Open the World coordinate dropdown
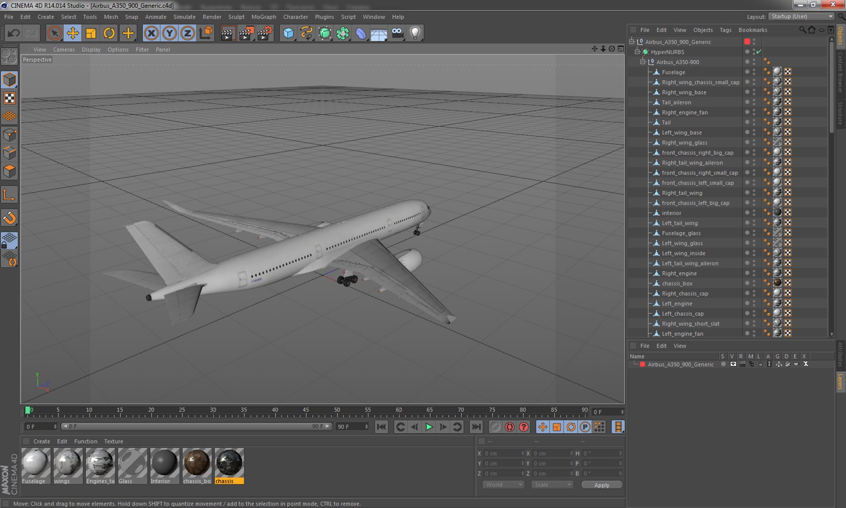This screenshot has height=508, width=846. pos(503,484)
